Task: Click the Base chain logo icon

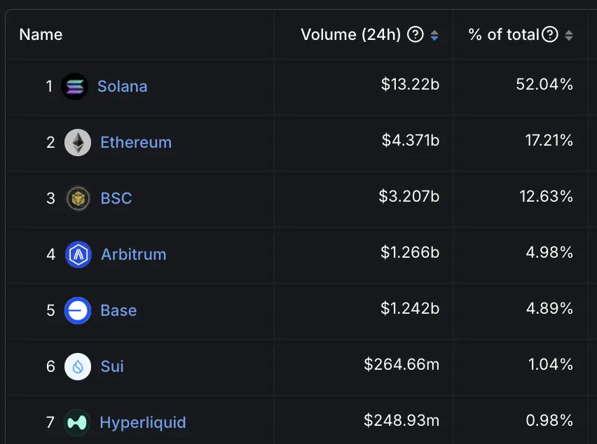Action: coord(78,310)
